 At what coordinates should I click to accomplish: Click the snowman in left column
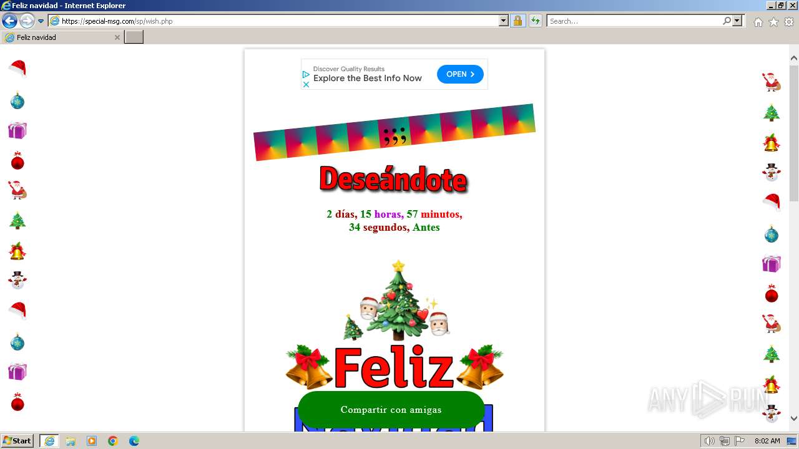tap(17, 281)
